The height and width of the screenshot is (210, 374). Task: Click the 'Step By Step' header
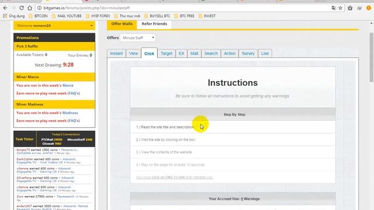(233, 114)
